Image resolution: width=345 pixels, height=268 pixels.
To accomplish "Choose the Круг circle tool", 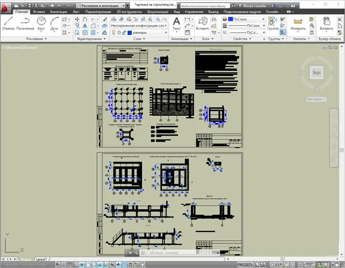I will [41, 23].
